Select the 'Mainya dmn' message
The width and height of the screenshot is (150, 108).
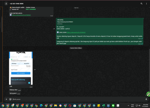[13, 90]
